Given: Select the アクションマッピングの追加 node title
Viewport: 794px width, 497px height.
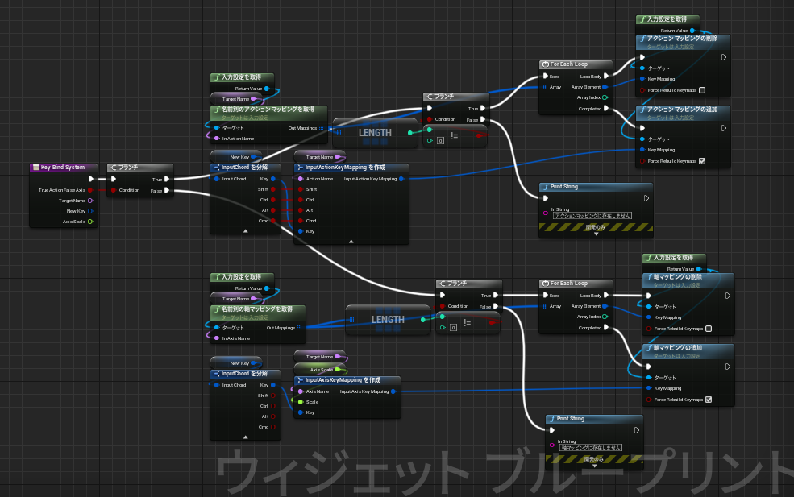Looking at the screenshot, I should [683, 110].
